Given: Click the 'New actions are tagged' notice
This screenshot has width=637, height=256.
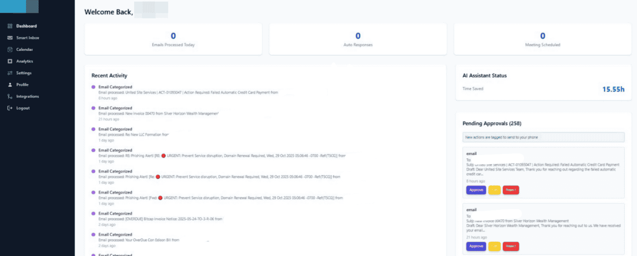Looking at the screenshot, I should click(543, 137).
